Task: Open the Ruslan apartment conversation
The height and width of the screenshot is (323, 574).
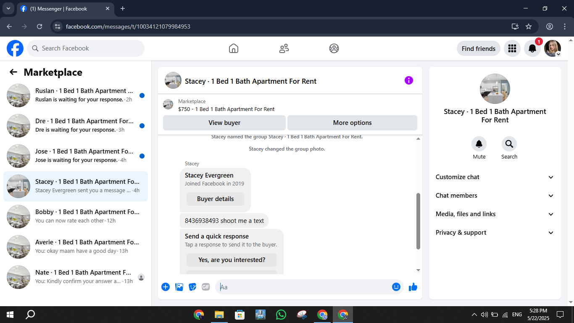Action: click(76, 95)
